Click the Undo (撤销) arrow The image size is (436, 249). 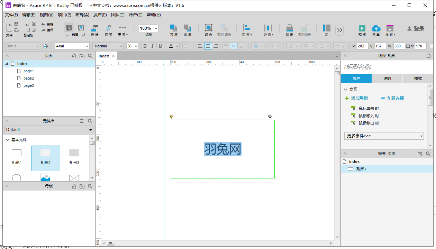pyautogui.click(x=43, y=24)
